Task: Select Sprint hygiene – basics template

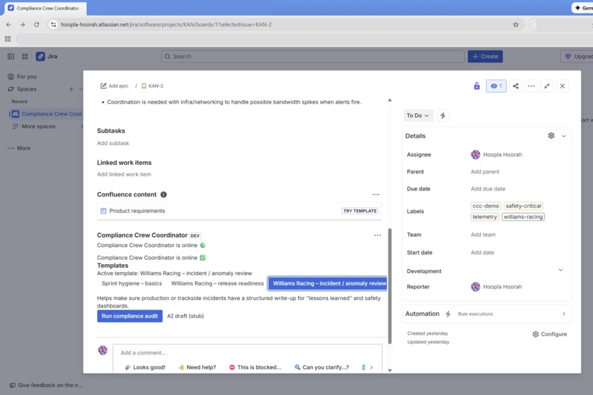Action: pyautogui.click(x=132, y=283)
